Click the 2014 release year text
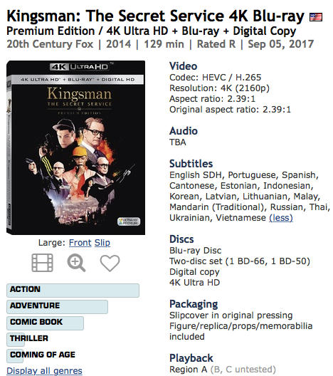333x376 pixels. tap(119, 44)
